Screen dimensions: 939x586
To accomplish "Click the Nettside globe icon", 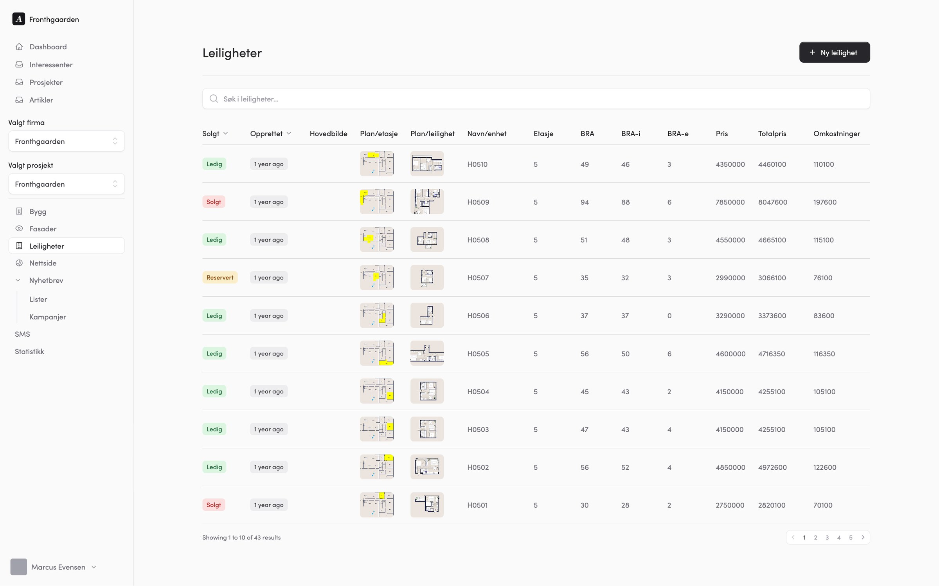I will click(x=19, y=263).
